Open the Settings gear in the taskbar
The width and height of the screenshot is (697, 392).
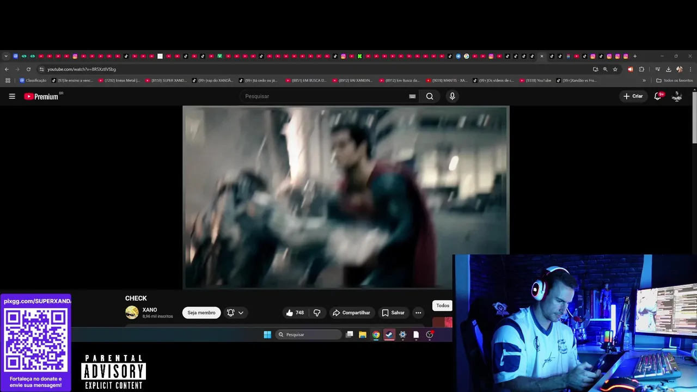(x=402, y=335)
